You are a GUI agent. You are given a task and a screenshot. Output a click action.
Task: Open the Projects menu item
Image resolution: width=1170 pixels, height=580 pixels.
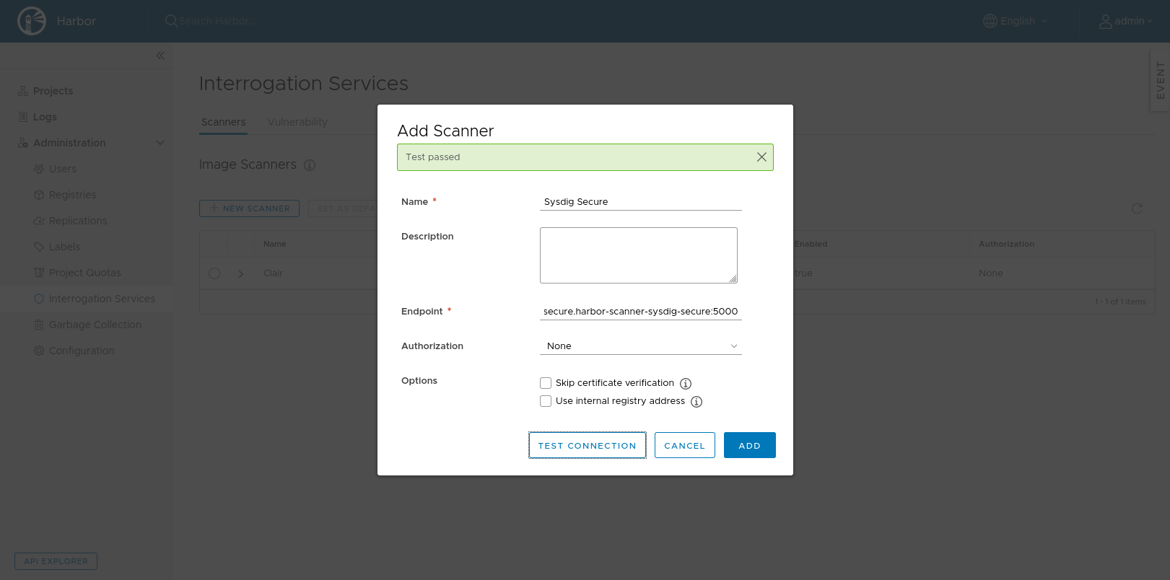click(x=53, y=91)
